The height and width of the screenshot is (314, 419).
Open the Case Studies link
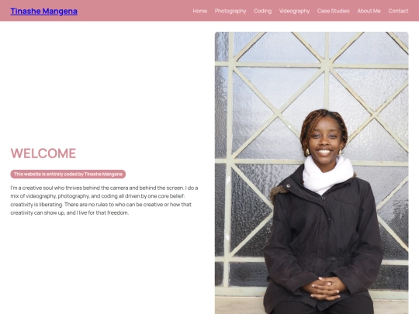pos(333,11)
